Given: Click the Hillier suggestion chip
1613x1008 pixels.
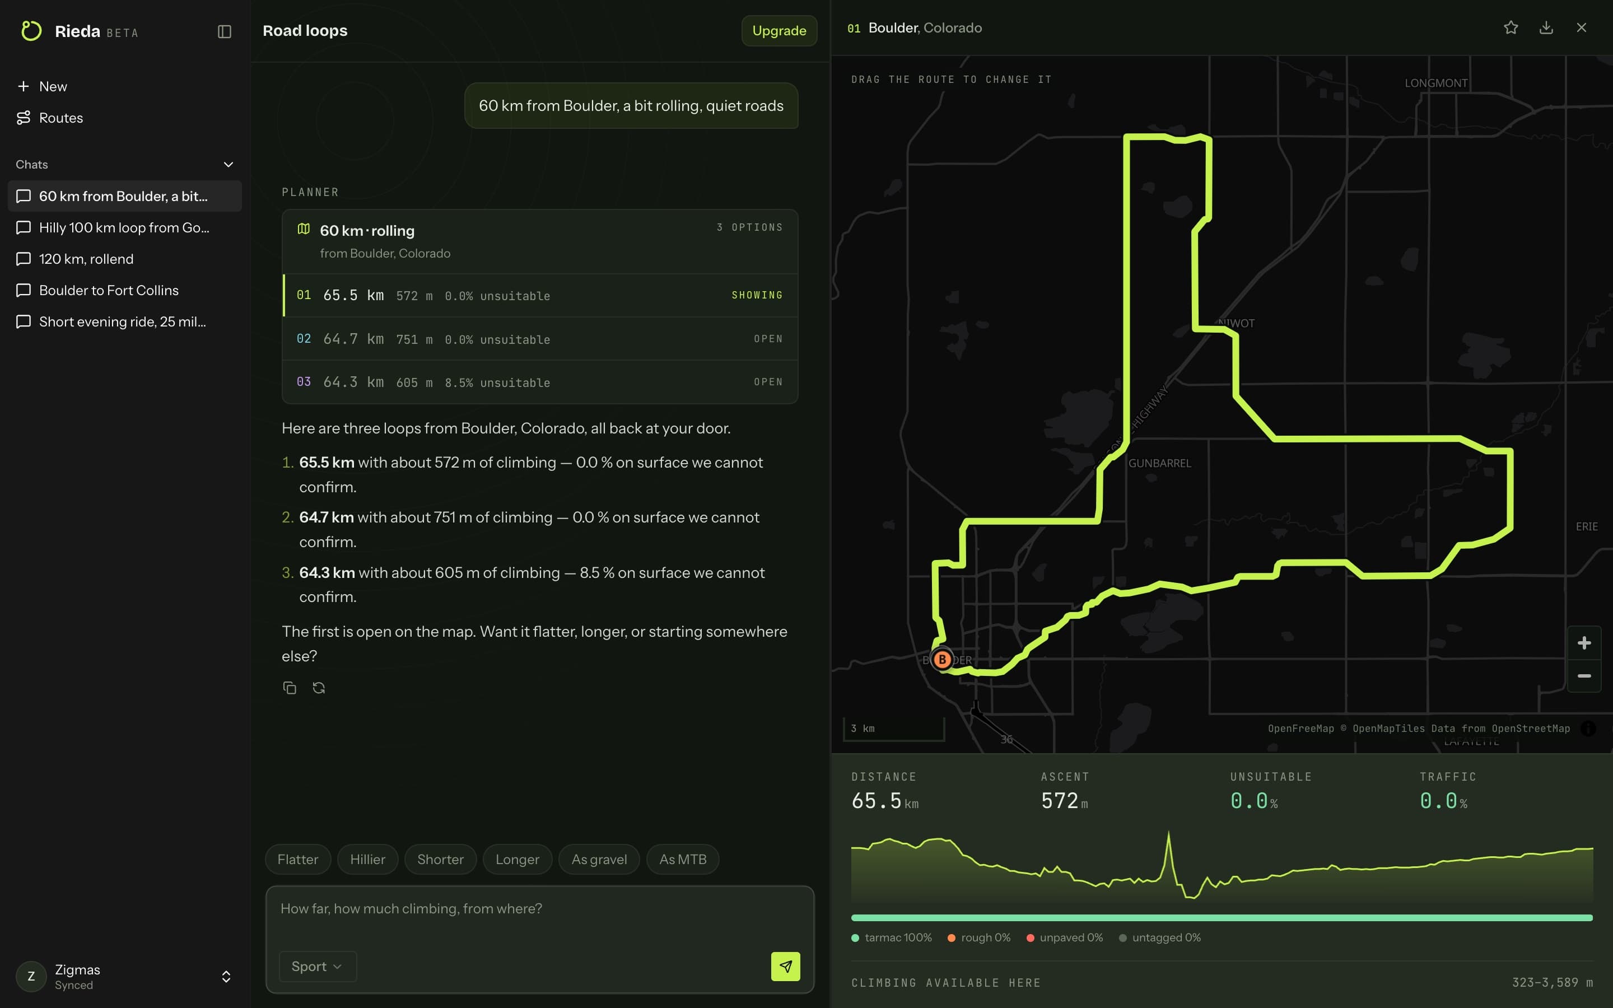Looking at the screenshot, I should coord(367,860).
